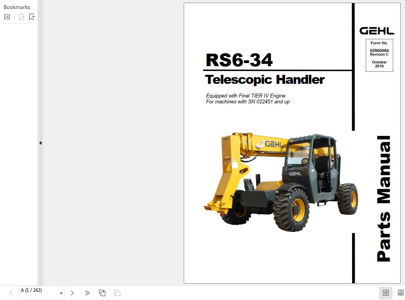Open the page number dropdown arrow
This screenshot has width=405, height=300.
pos(61,293)
